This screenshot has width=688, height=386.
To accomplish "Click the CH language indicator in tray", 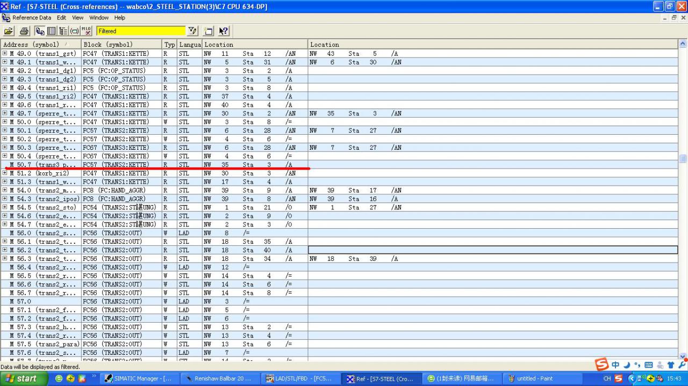I will 607,378.
